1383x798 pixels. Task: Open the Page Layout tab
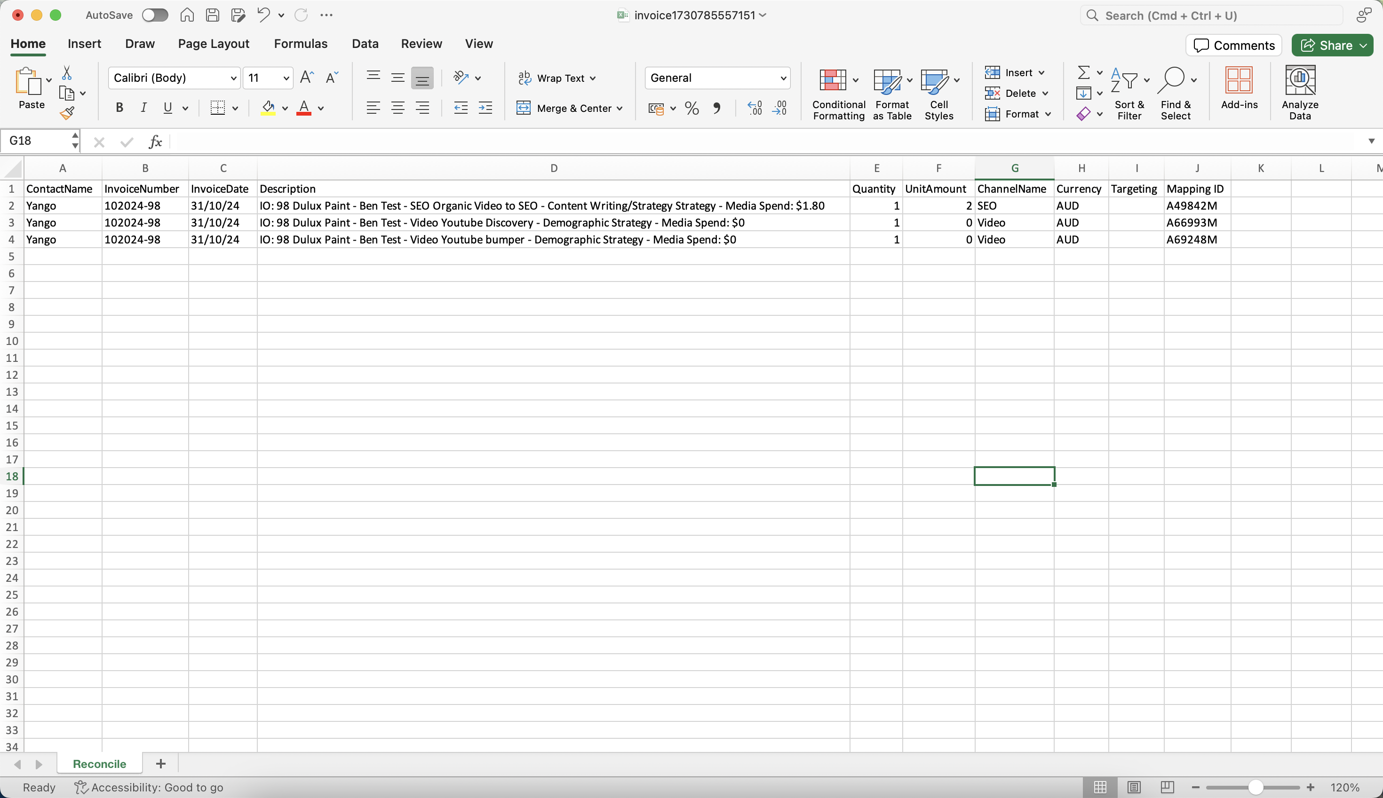click(x=214, y=44)
